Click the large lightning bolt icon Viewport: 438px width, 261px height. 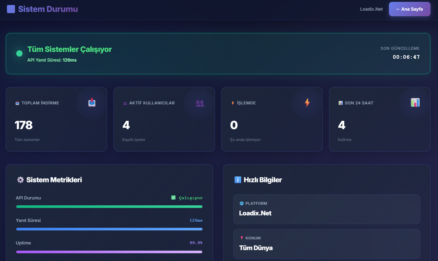tap(307, 103)
